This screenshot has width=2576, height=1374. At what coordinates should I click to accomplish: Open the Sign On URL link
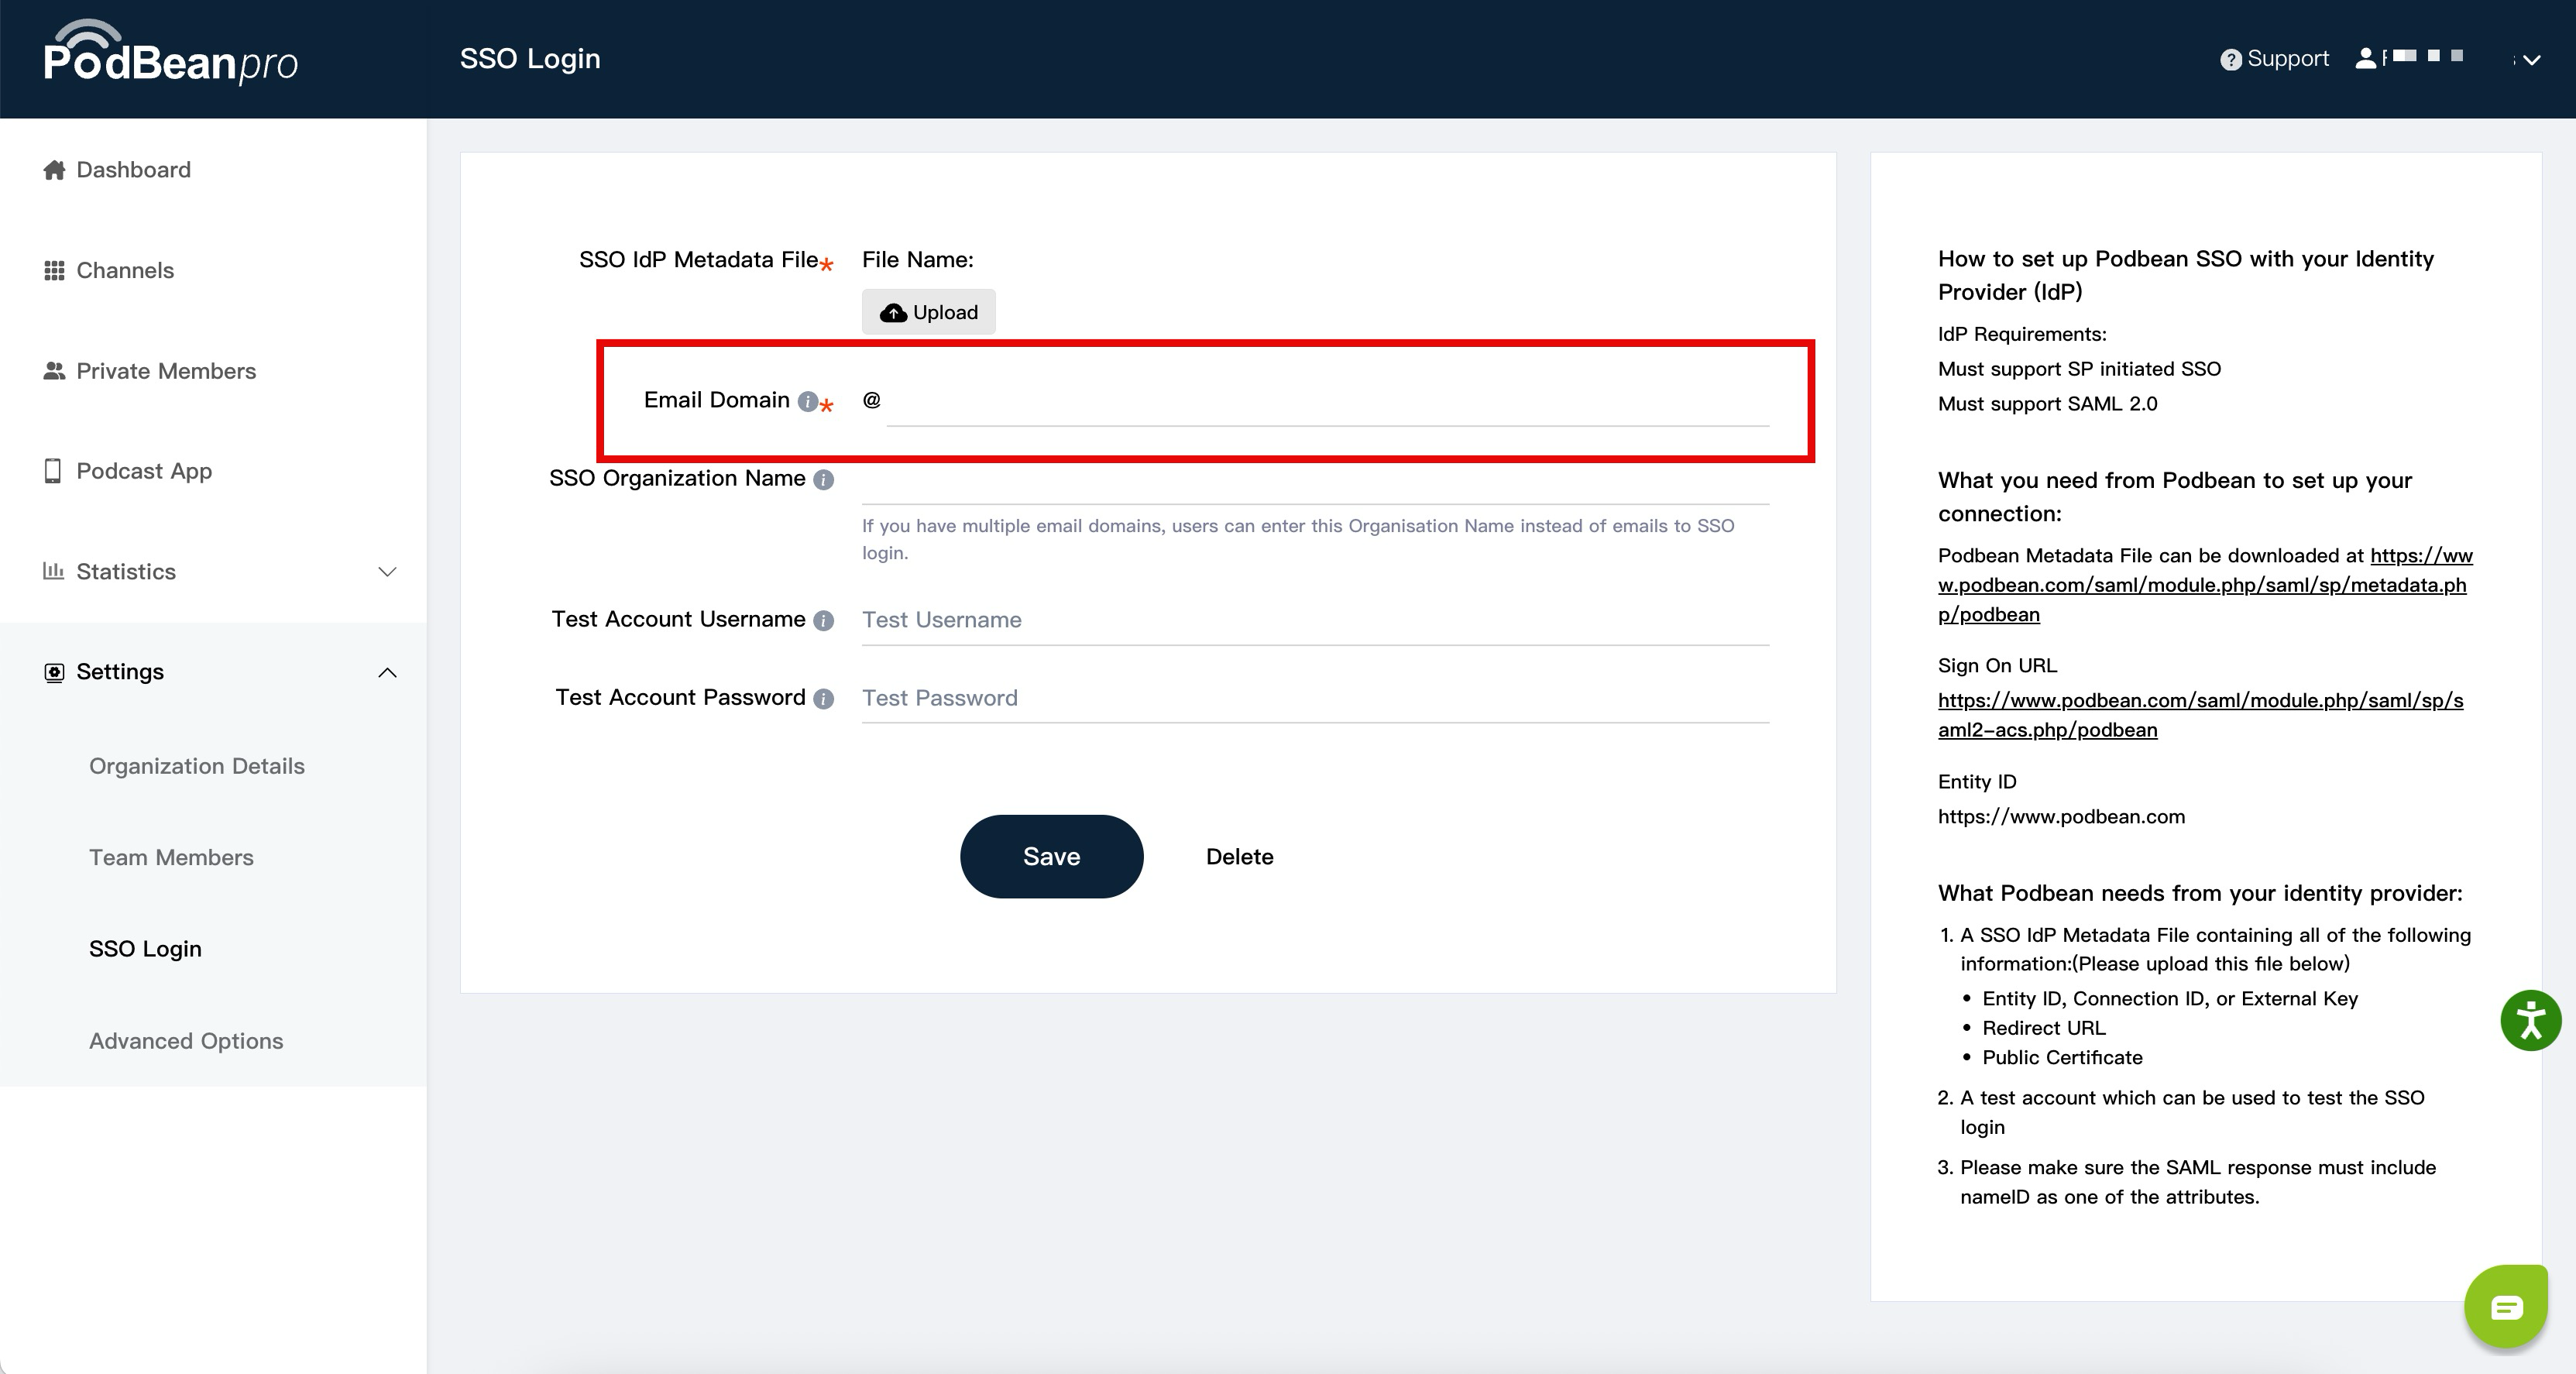coord(2200,715)
